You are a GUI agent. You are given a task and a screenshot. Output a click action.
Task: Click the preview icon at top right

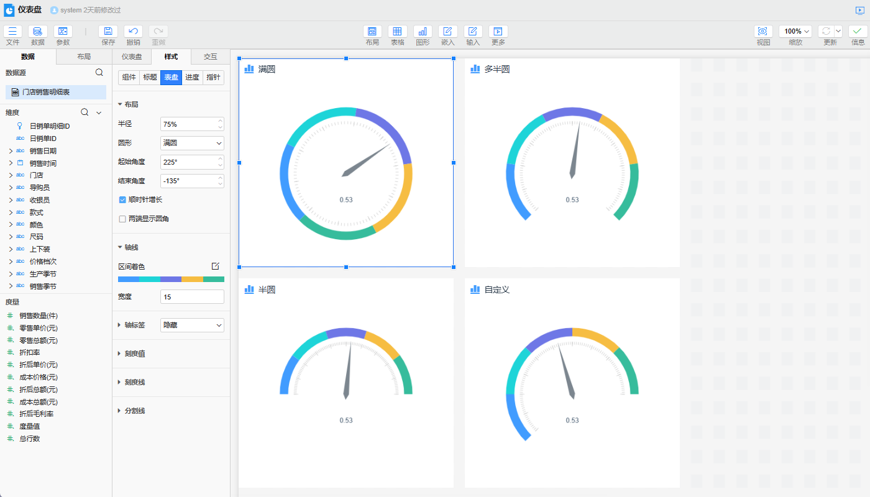pos(859,10)
